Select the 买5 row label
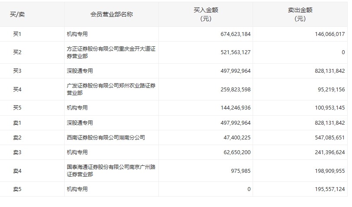The width and height of the screenshot is (352, 207). pyautogui.click(x=17, y=108)
